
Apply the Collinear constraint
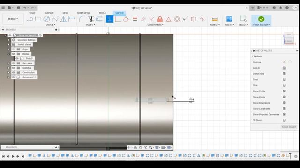pyautogui.click(x=185, y=19)
